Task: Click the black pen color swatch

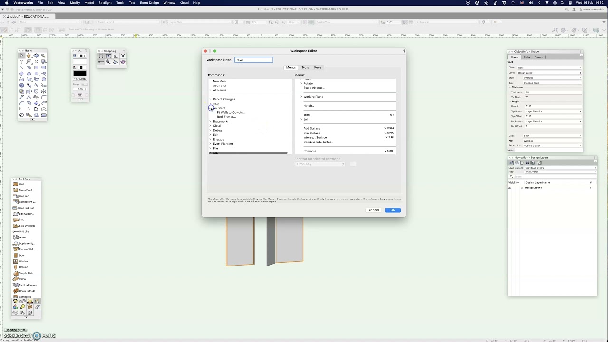Action: [80, 73]
